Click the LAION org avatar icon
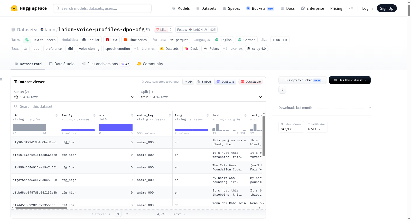 [42, 30]
